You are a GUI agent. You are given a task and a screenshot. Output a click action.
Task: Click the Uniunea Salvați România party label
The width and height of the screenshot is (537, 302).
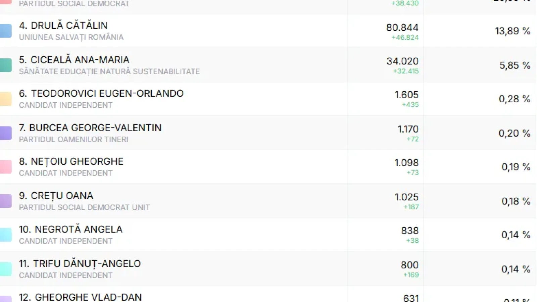(x=71, y=37)
